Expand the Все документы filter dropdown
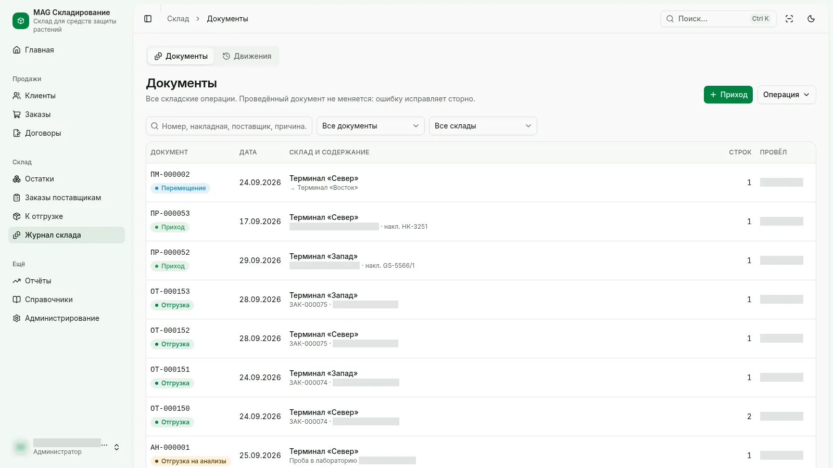 371,126
